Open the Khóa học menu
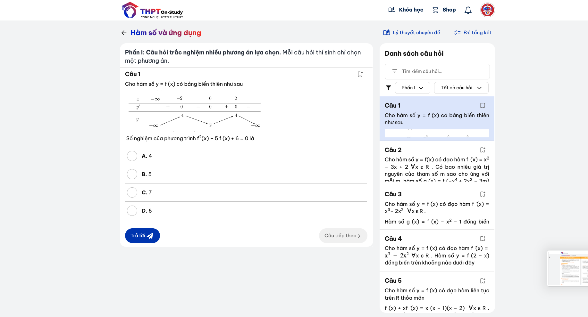 [406, 10]
